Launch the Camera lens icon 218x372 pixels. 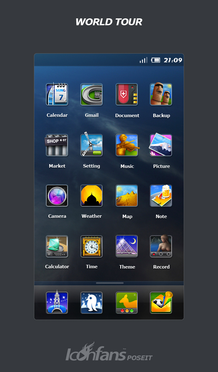[x=57, y=196]
